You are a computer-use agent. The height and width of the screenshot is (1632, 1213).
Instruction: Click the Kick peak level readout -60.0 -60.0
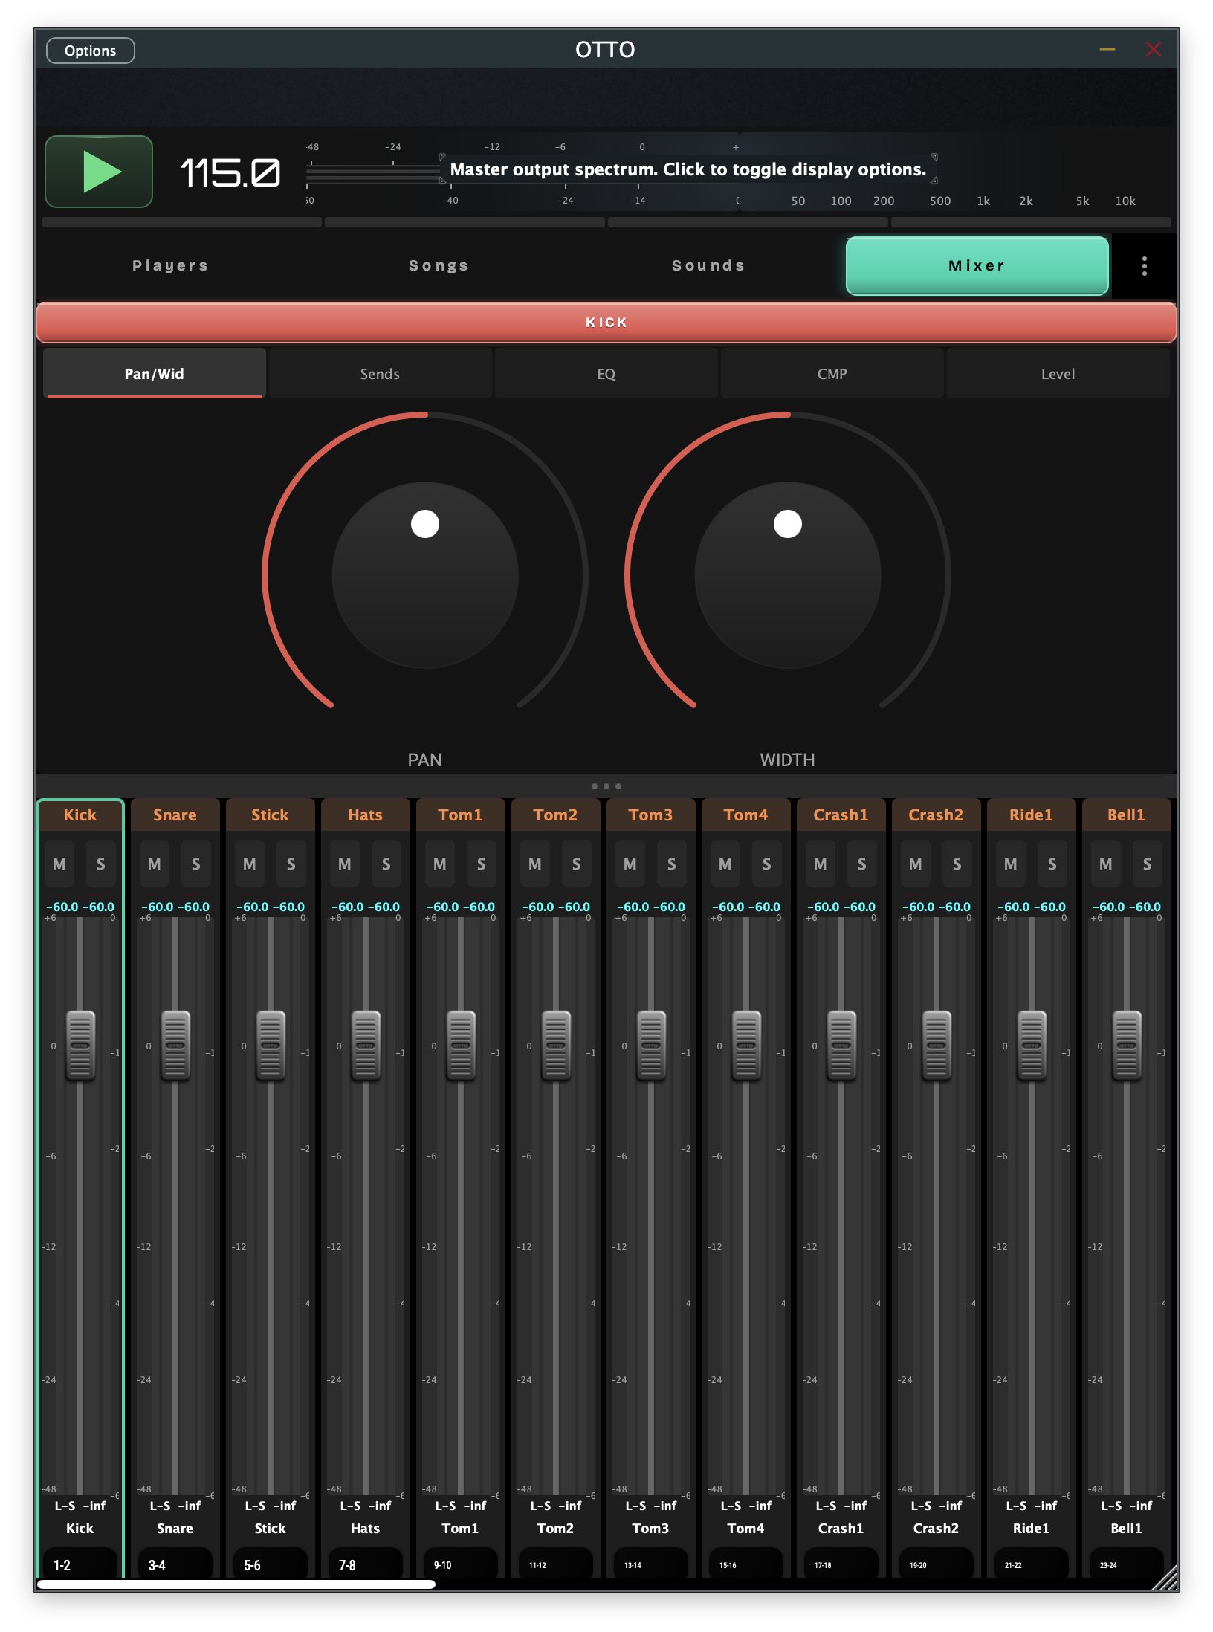click(80, 907)
